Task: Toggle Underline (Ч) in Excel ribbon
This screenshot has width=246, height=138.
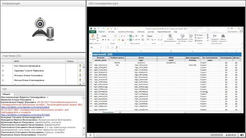Action: 108,40
